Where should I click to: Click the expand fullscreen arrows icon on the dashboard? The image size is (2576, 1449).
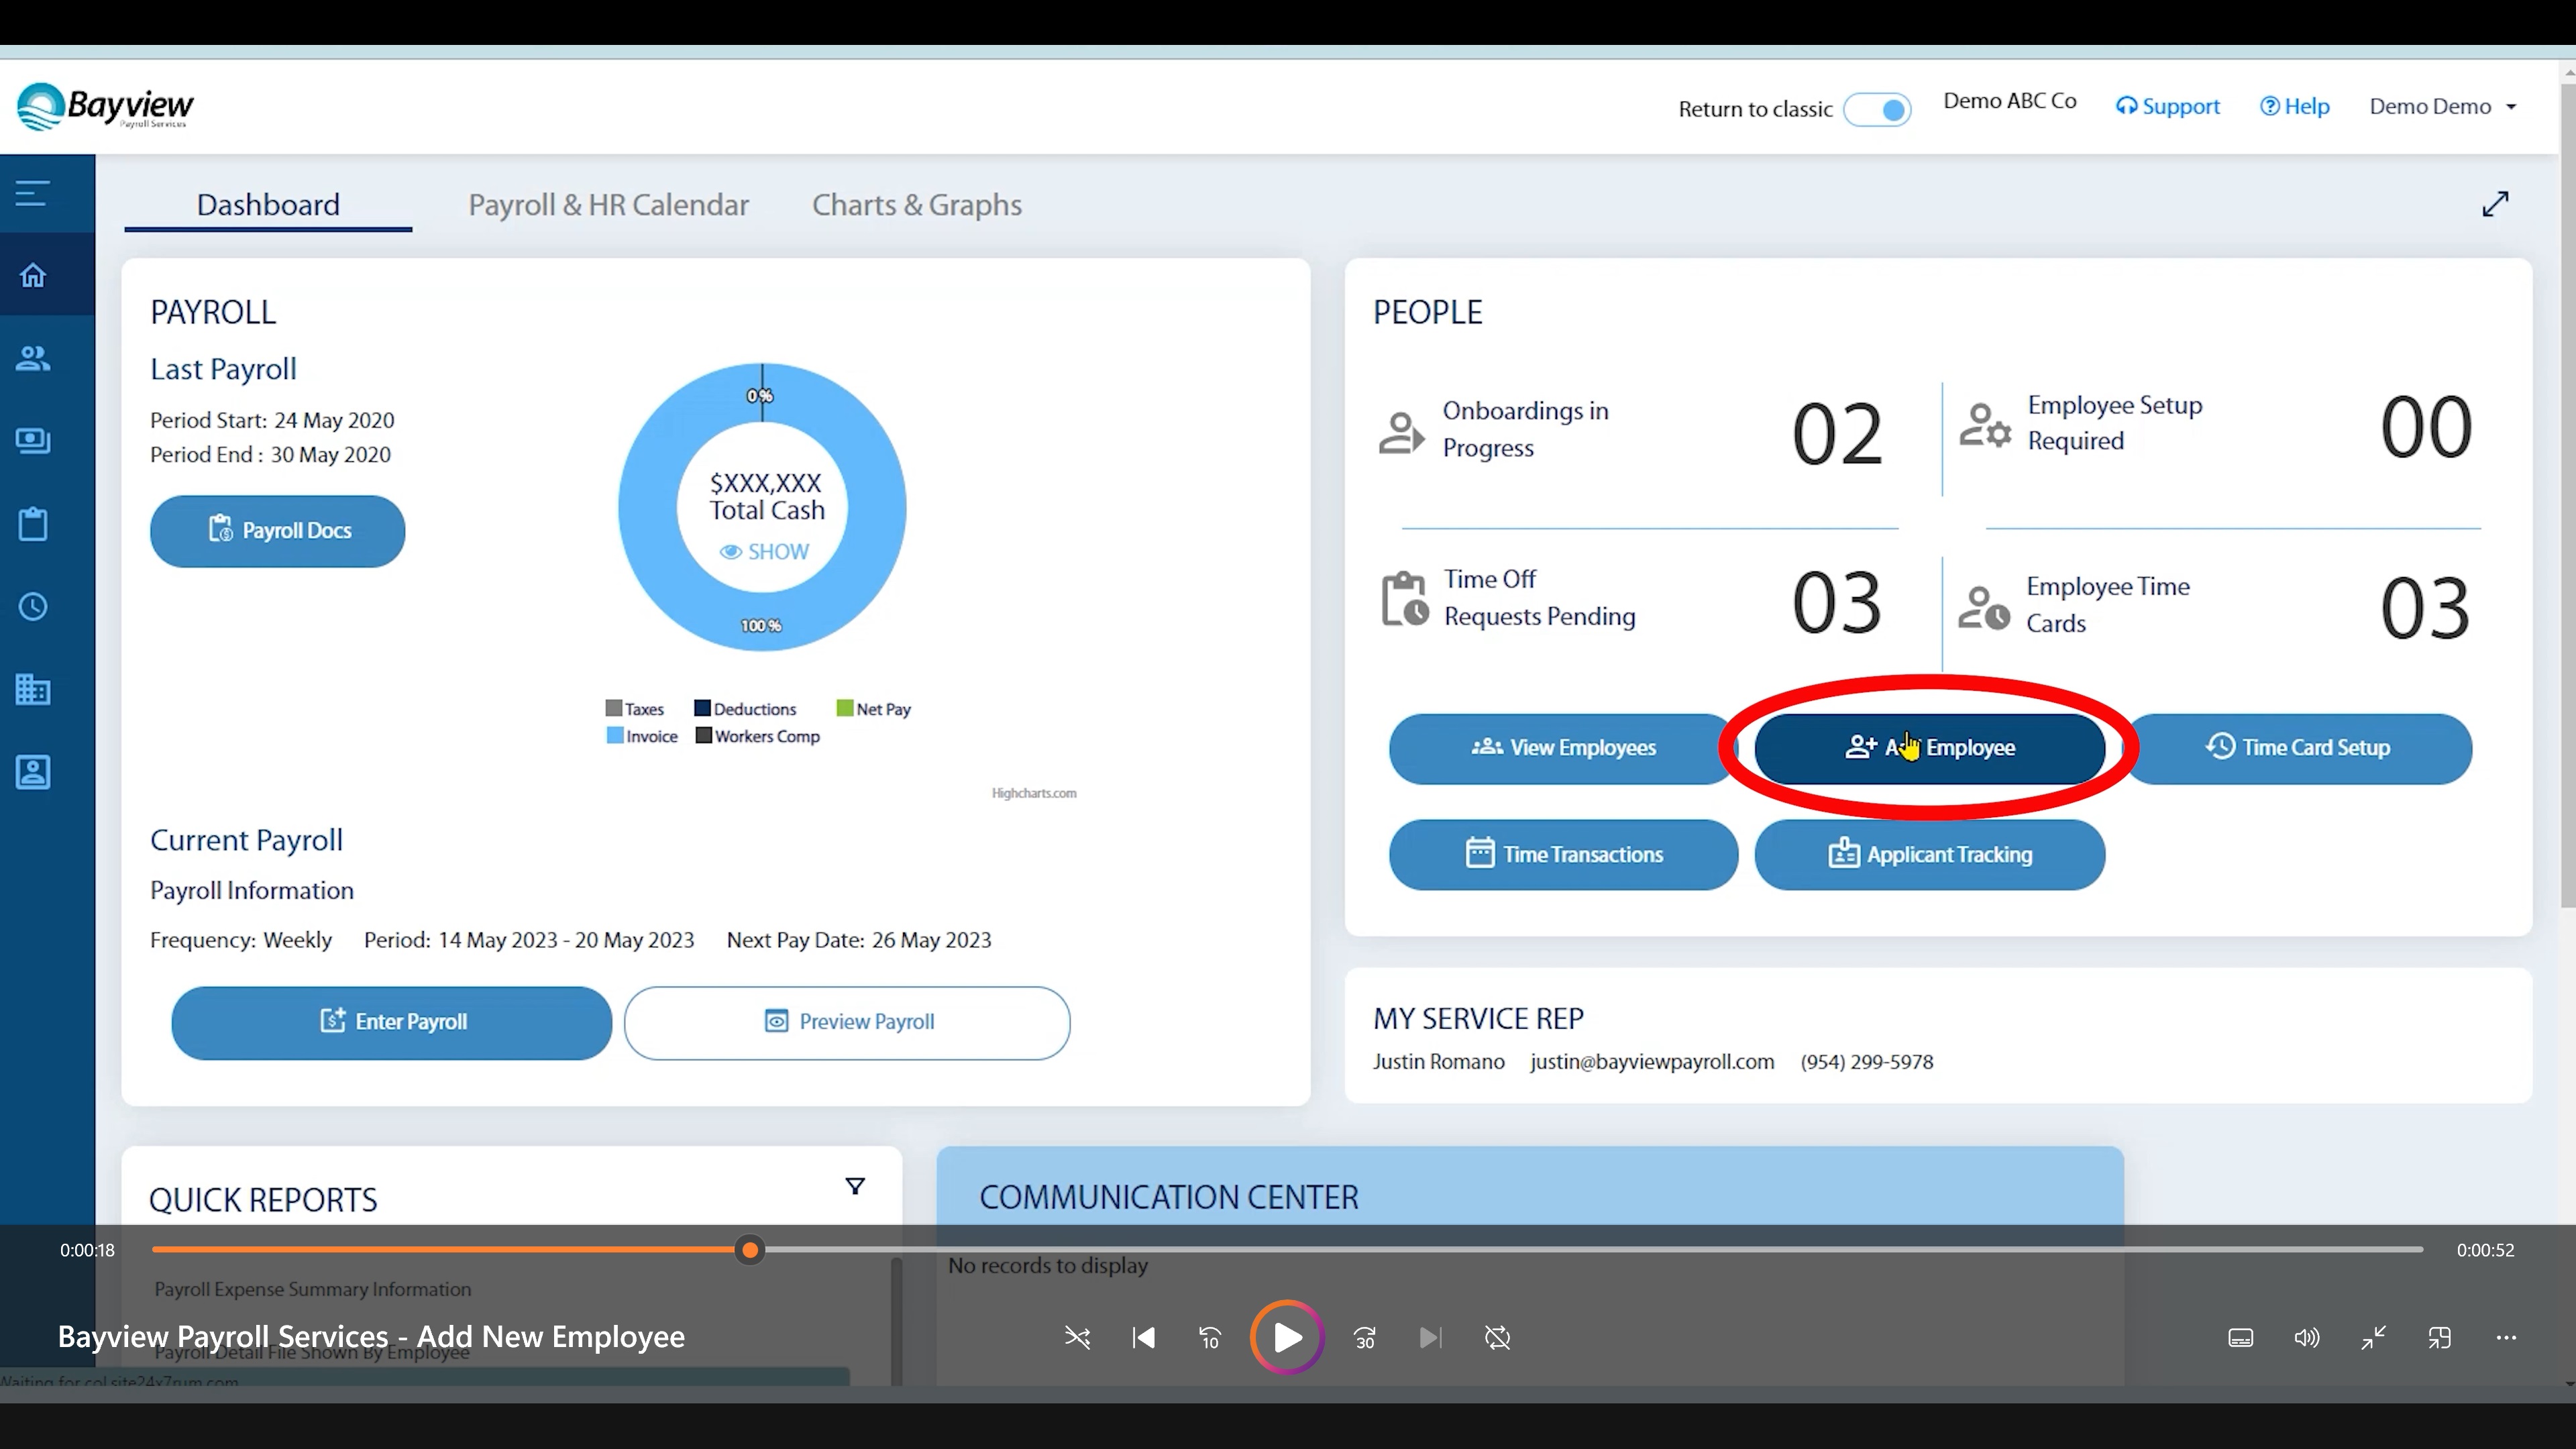(x=2495, y=204)
